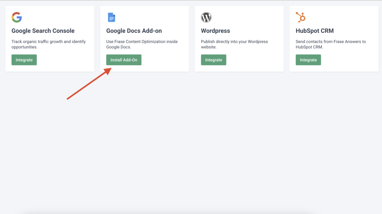Screen dimensions: 382x214
Task: Integrate HubSpot CRM
Action: click(308, 60)
